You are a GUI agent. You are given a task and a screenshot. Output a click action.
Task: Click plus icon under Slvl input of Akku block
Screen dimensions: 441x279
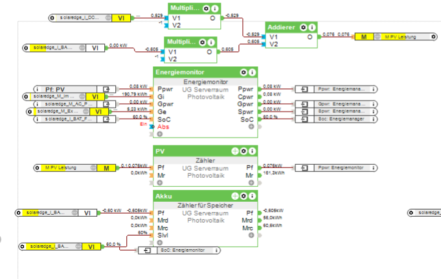tap(160, 243)
